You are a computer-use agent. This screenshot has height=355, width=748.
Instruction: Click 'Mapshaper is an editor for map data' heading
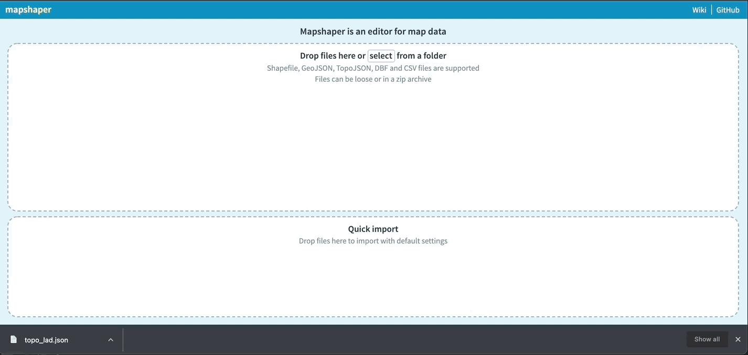click(373, 31)
